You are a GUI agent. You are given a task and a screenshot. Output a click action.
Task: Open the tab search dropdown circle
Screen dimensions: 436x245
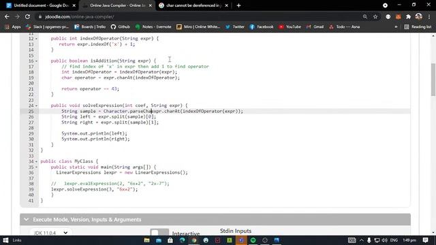coord(385,5)
